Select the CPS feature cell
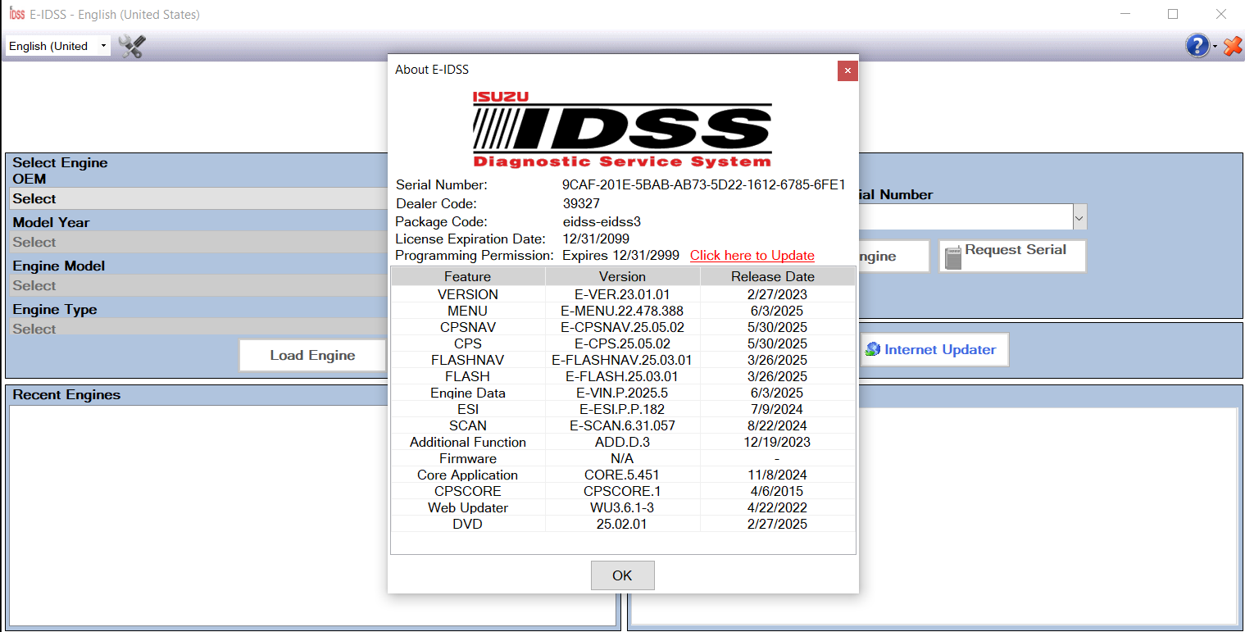Image resolution: width=1245 pixels, height=632 pixels. point(468,343)
